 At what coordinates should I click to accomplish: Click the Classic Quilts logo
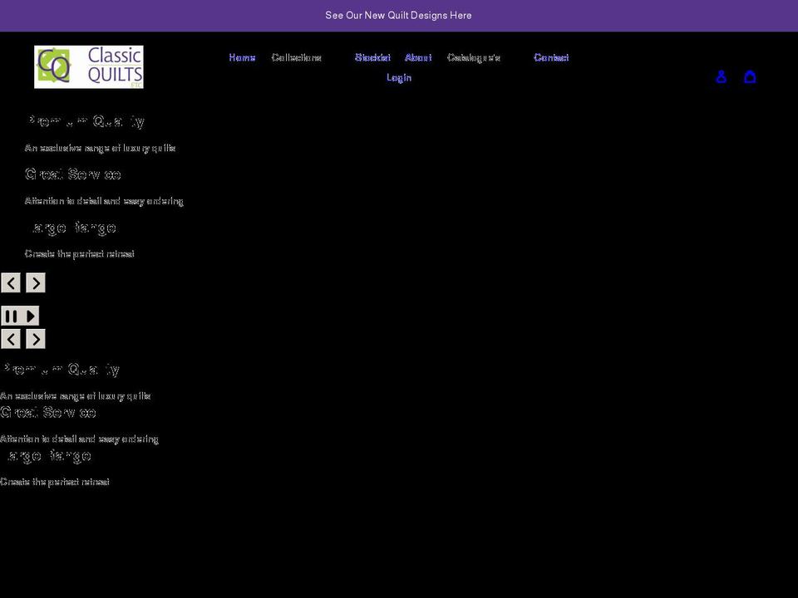pyautogui.click(x=89, y=67)
